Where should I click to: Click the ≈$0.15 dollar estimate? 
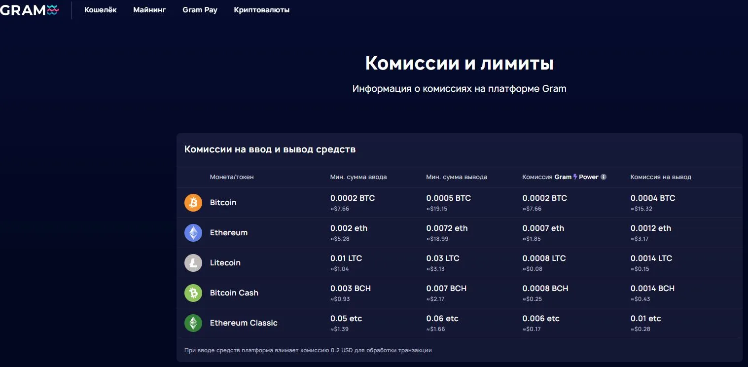tap(640, 269)
